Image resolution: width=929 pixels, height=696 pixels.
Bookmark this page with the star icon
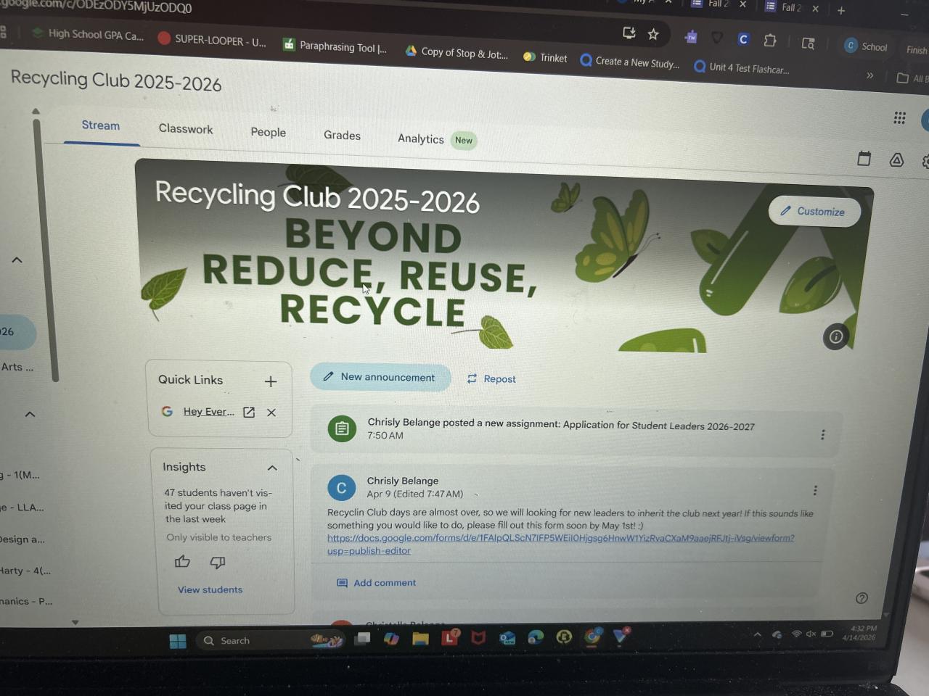click(x=653, y=34)
